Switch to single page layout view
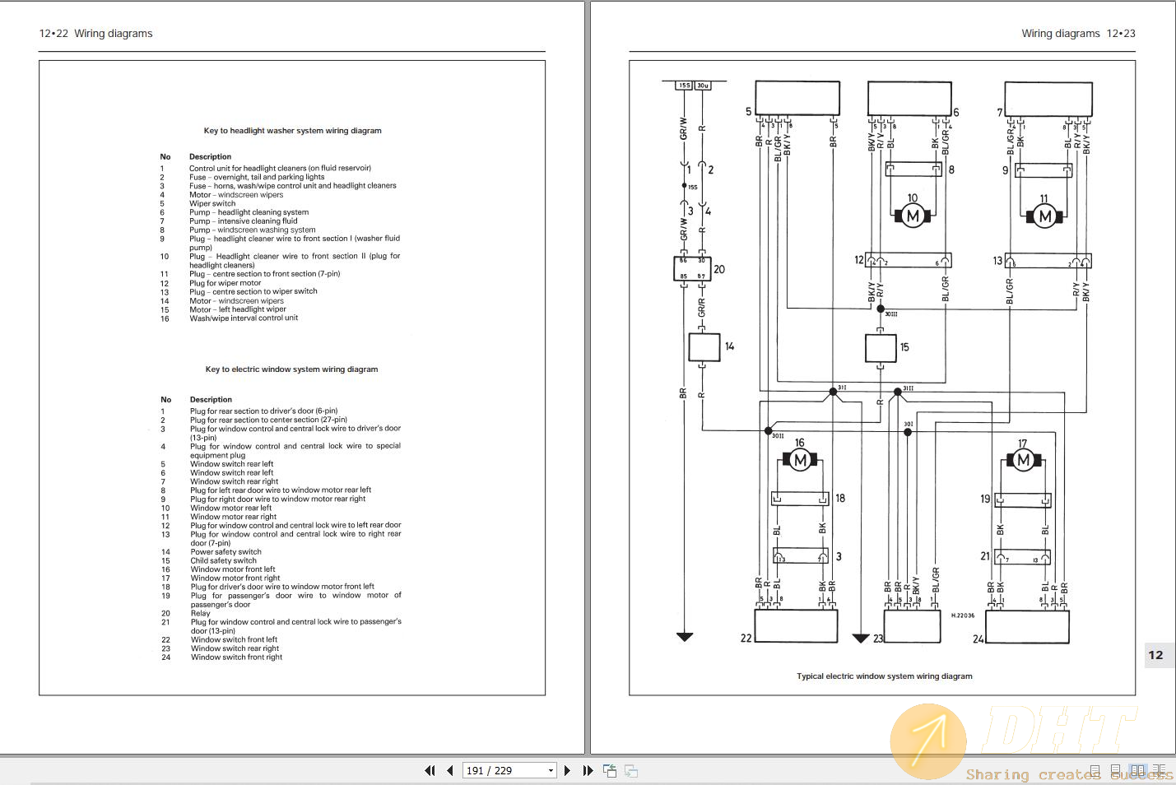The image size is (1176, 785). click(x=1095, y=771)
